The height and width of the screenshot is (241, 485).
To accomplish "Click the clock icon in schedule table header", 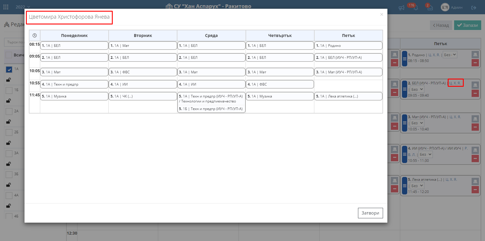I will [x=35, y=36].
